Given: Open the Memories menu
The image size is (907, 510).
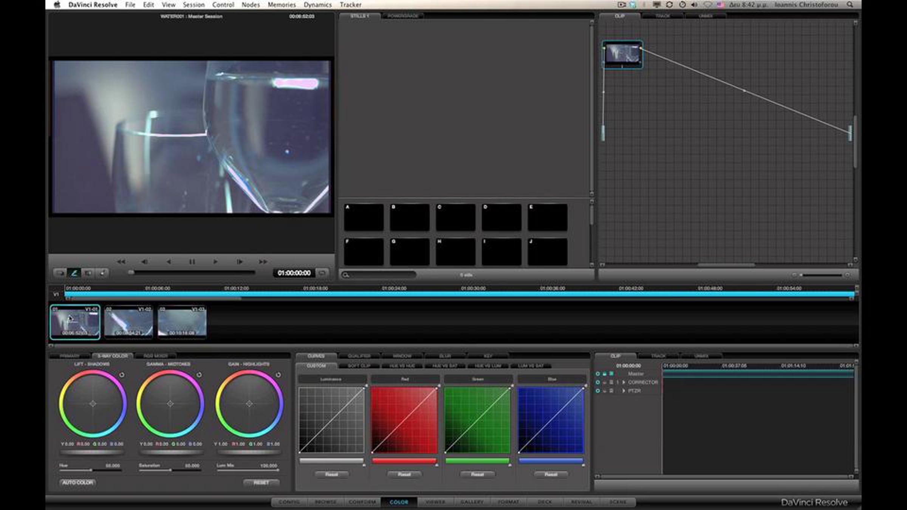Looking at the screenshot, I should pyautogui.click(x=282, y=5).
